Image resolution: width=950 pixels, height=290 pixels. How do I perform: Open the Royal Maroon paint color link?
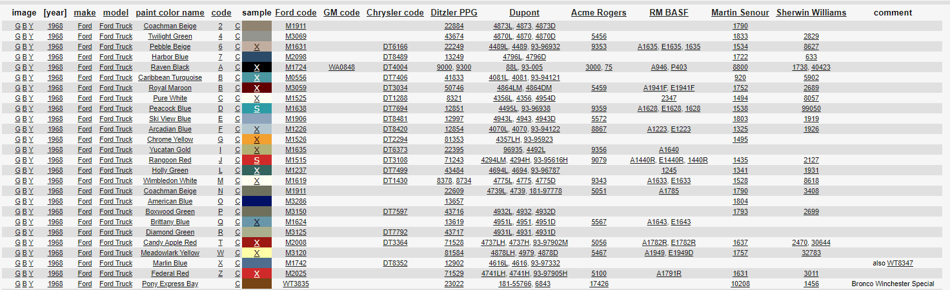click(x=170, y=88)
